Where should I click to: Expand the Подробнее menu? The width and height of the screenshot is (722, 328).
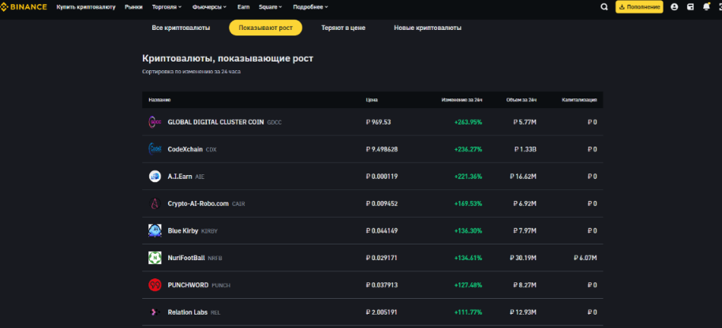(310, 7)
